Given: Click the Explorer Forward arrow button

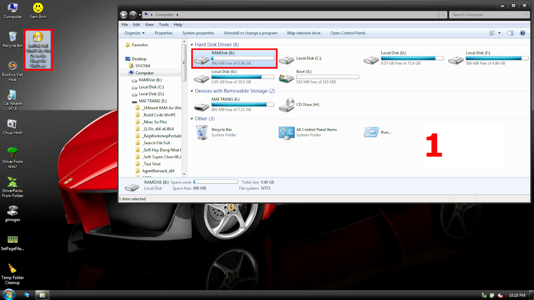Looking at the screenshot, I should tap(133, 15).
